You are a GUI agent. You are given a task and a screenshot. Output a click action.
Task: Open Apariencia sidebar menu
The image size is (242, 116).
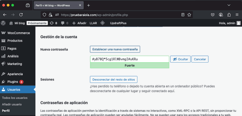click(x=18, y=74)
